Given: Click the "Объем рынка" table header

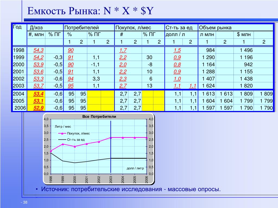Looking at the screenshot, I should 215,28.
